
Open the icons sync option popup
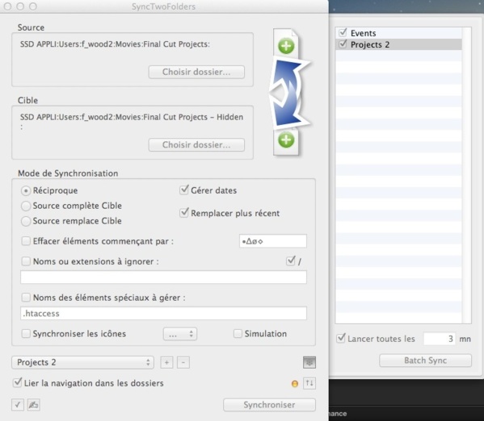click(180, 334)
